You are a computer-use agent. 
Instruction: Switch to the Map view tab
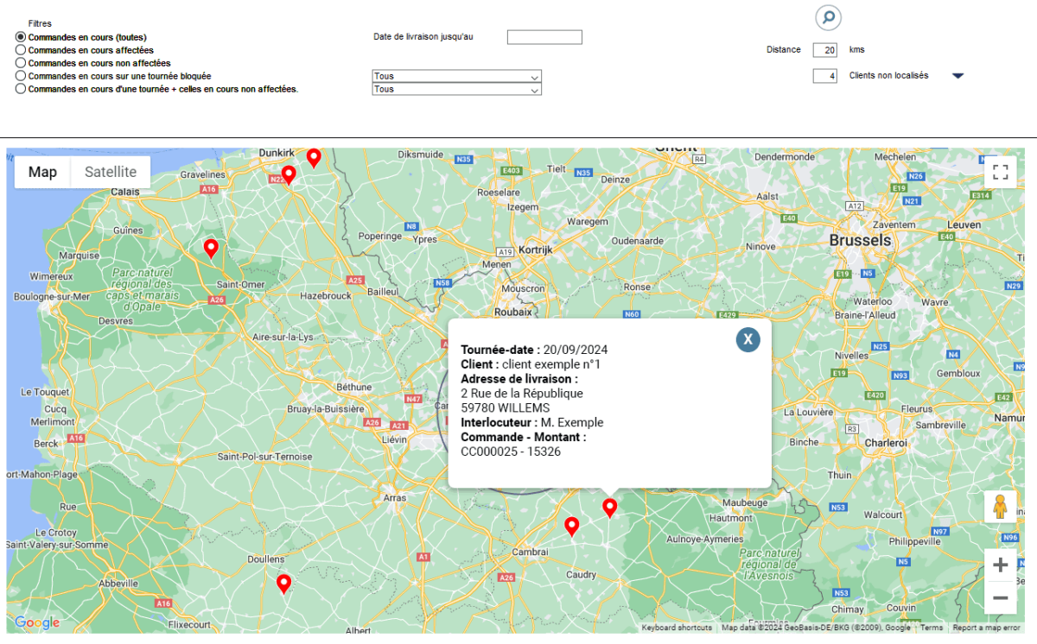[42, 172]
